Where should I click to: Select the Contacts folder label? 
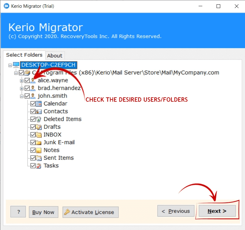(x=56, y=111)
